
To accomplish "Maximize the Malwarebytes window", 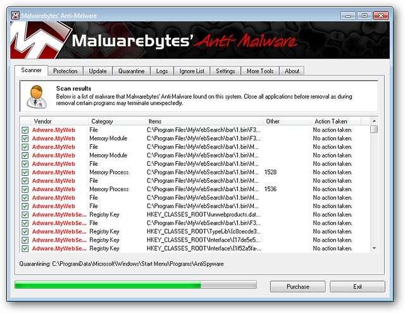I will [x=364, y=16].
